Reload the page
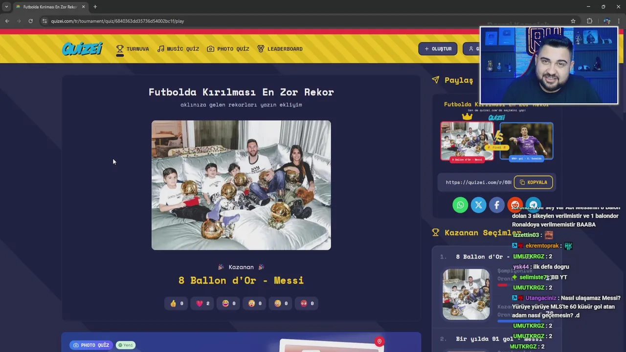 point(30,21)
